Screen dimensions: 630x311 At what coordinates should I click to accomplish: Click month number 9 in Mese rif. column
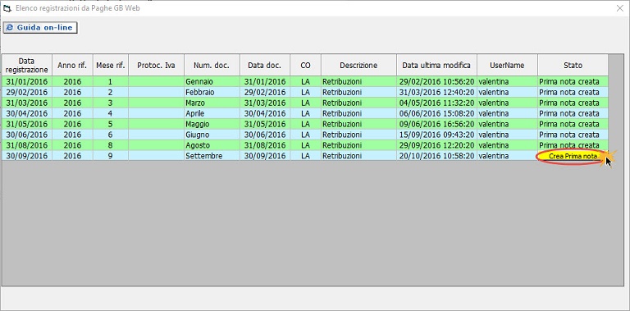point(111,156)
